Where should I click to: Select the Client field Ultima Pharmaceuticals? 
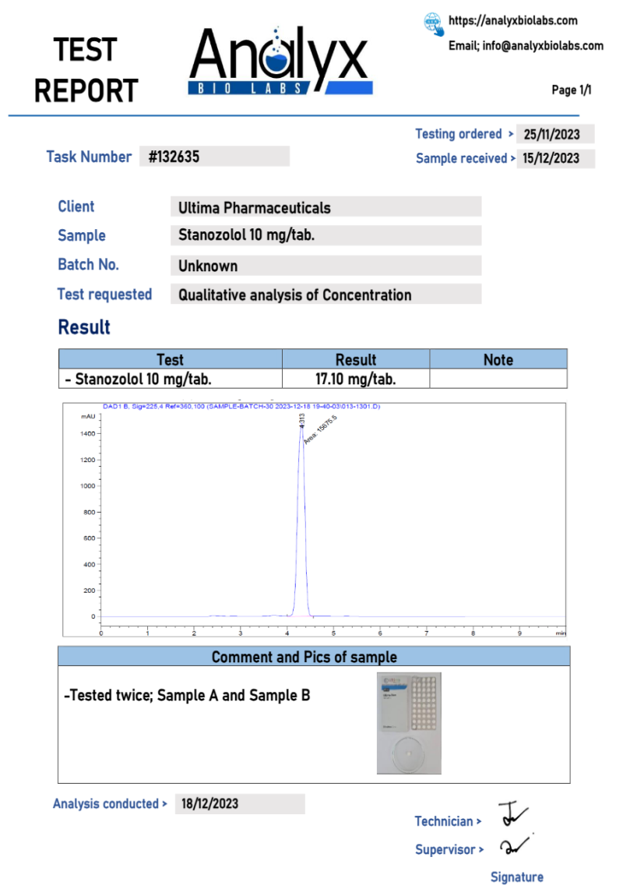tap(325, 207)
